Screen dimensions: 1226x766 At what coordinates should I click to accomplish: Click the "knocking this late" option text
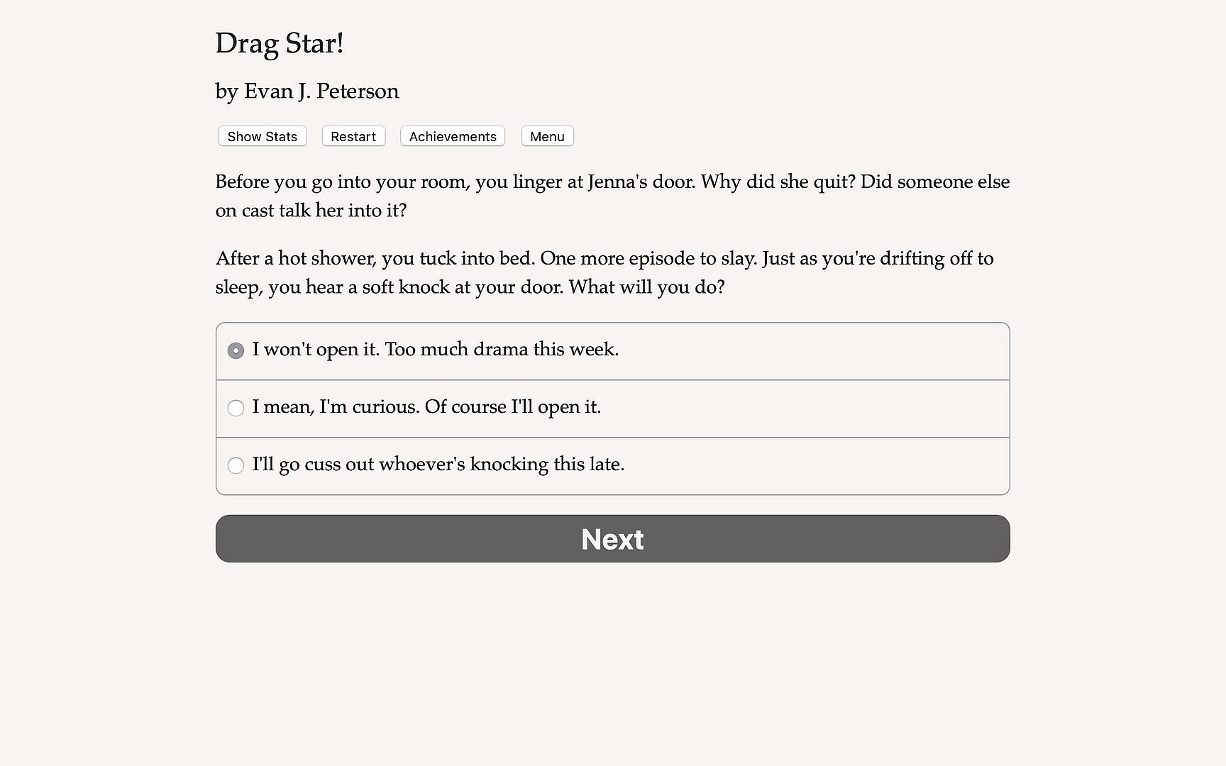546,465
